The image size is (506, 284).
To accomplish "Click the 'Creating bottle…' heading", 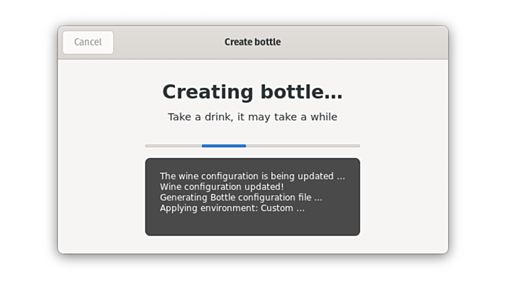I will tap(252, 91).
